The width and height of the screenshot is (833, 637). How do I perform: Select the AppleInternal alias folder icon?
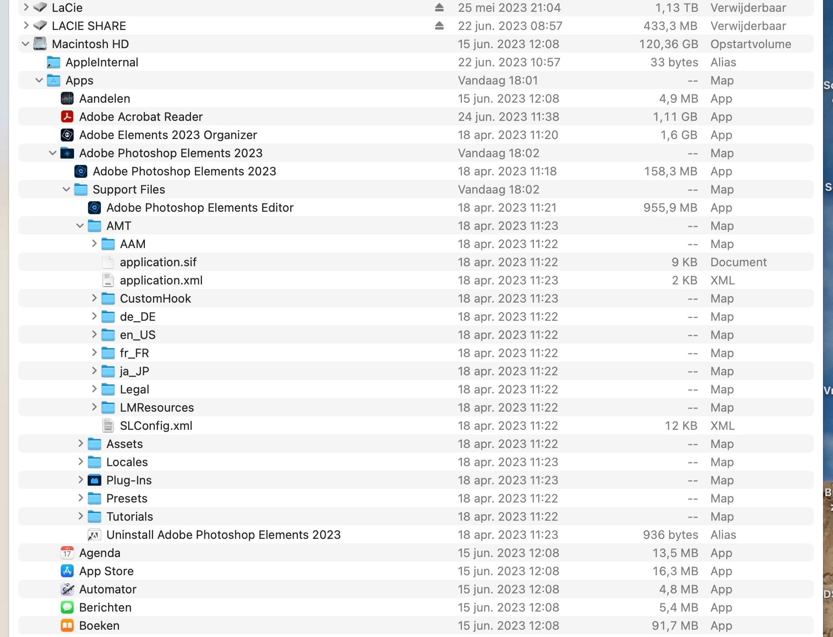click(54, 62)
